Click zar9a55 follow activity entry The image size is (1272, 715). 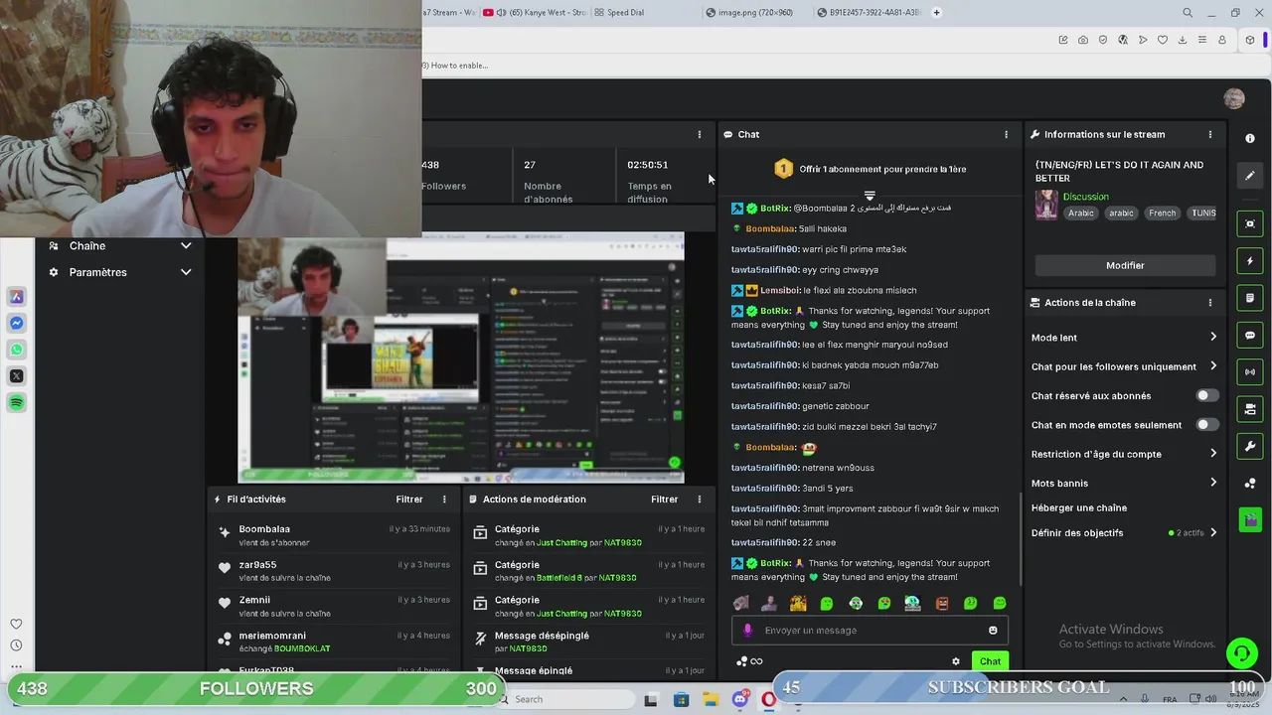[334, 571]
